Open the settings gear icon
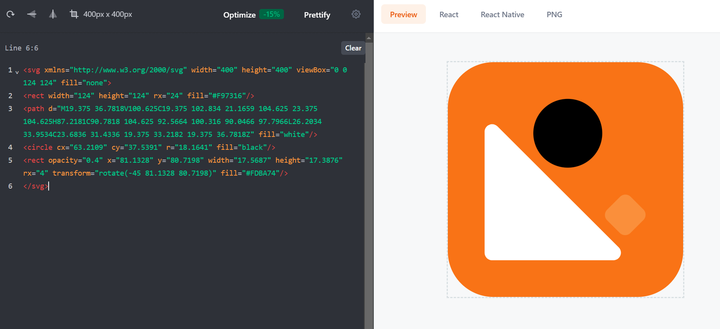 click(356, 14)
